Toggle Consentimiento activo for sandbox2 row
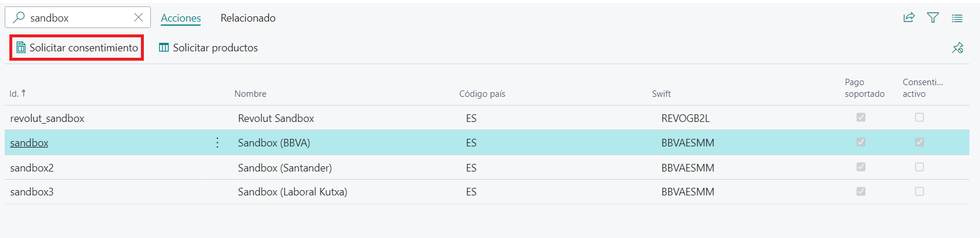 919,167
